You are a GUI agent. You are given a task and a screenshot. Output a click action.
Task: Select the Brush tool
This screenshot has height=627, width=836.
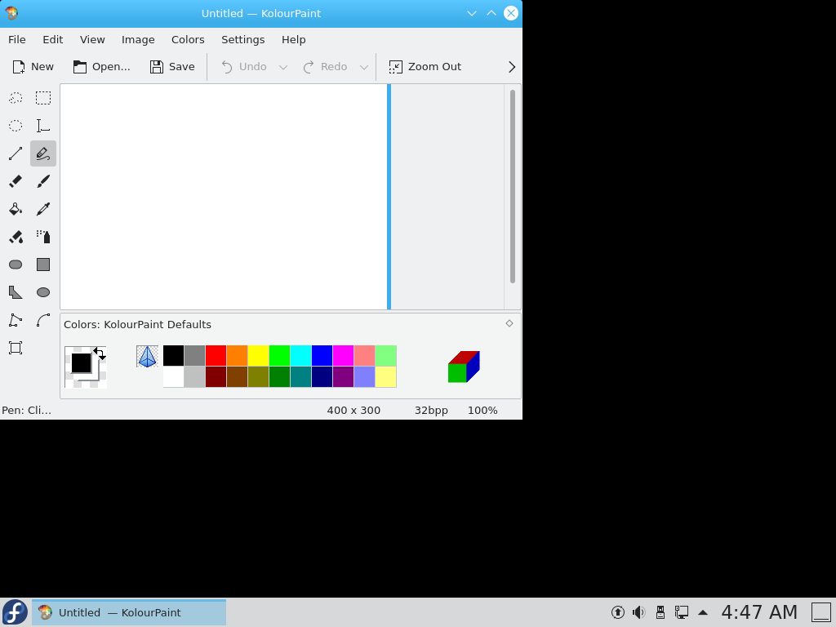click(x=43, y=181)
